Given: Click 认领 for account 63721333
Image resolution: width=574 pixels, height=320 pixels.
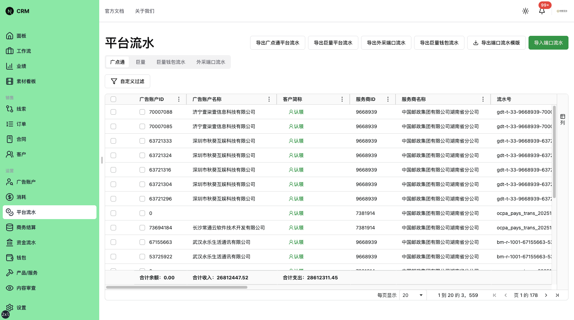Looking at the screenshot, I should [296, 141].
